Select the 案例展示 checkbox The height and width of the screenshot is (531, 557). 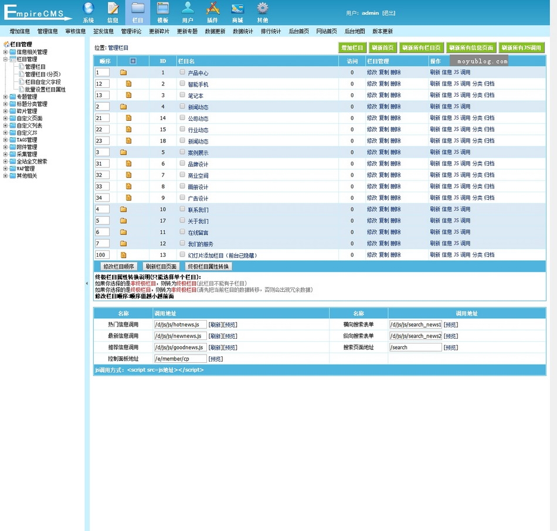(182, 152)
